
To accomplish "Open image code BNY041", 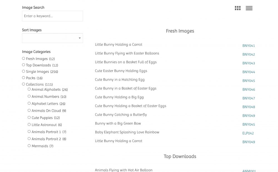I will 249,46.
